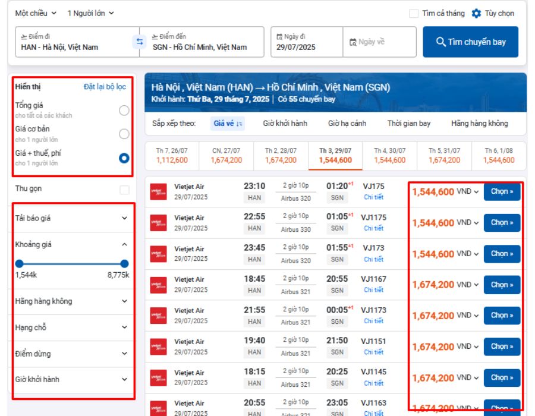Expand the Tải báo giá section
The width and height of the screenshot is (535, 416).
[72, 218]
